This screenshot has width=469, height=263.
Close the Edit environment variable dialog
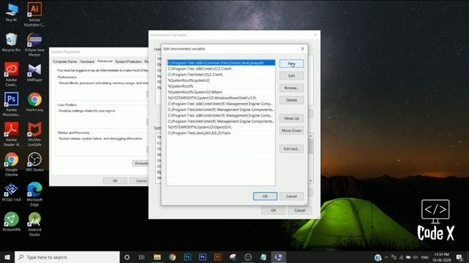(x=303, y=49)
